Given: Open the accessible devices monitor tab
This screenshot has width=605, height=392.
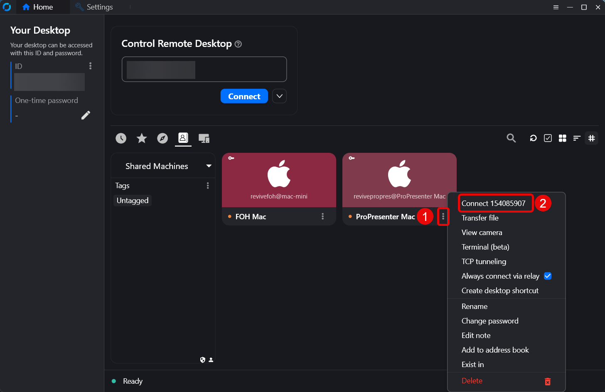Looking at the screenshot, I should coord(204,138).
